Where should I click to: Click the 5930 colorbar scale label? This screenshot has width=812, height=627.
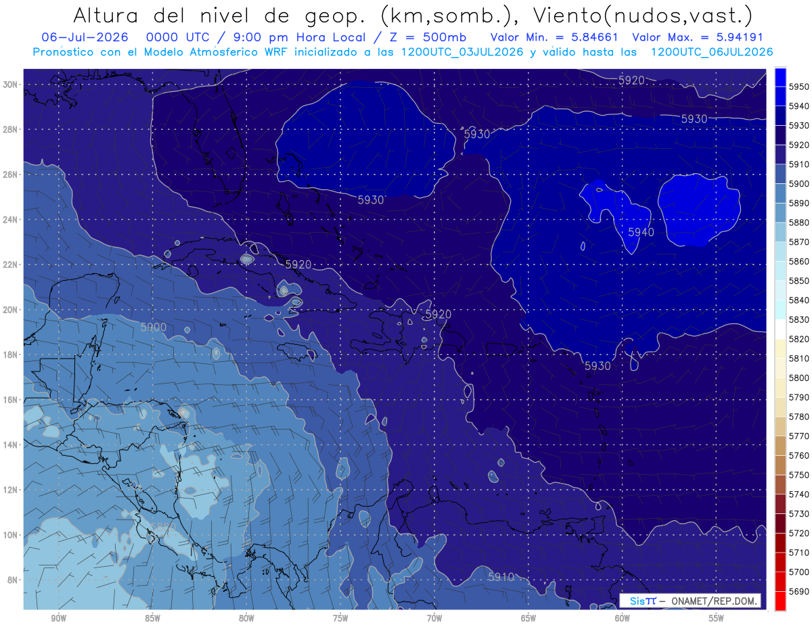coord(798,125)
